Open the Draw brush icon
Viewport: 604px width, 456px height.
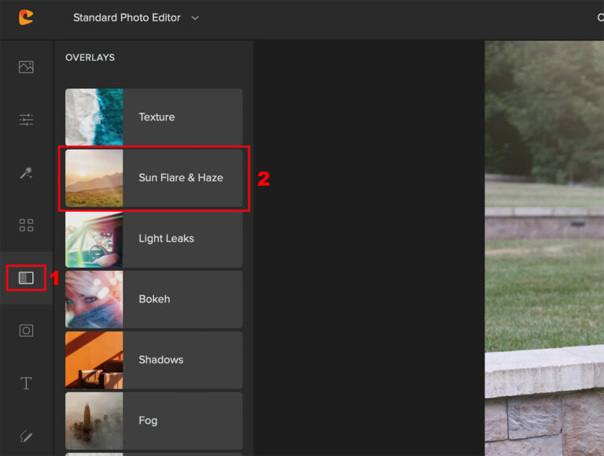(x=26, y=436)
